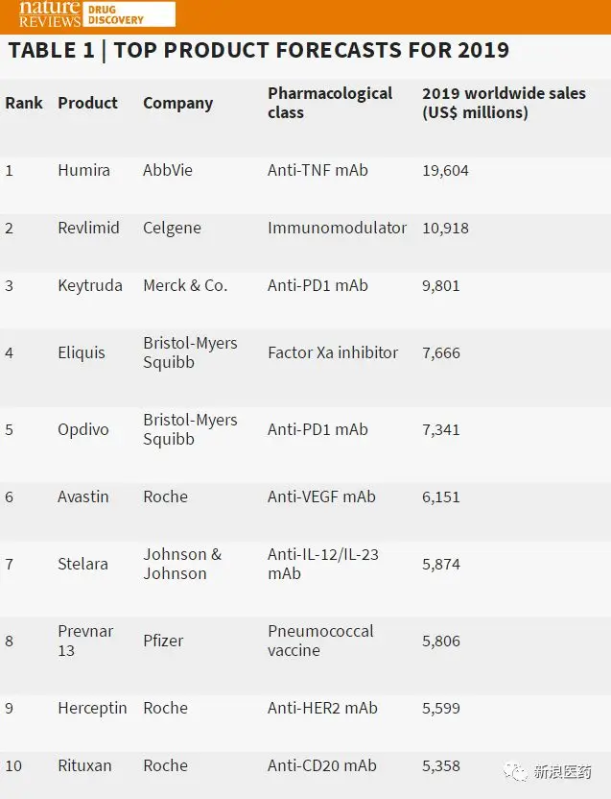
Task: Select Keytruda in the Product column
Action: tap(90, 286)
